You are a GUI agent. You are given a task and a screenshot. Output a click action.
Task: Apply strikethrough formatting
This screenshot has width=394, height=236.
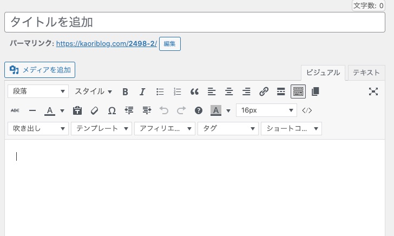click(15, 110)
